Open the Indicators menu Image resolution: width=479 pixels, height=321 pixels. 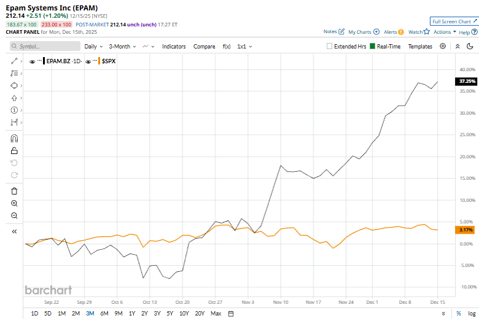coord(174,47)
